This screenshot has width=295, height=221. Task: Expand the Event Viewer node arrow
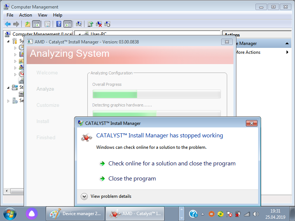(x=15, y=55)
